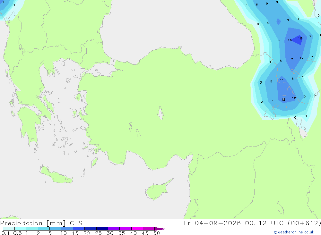Click the '2' precipitation value on map
This screenshot has width=321, height=235.
[x=262, y=102]
